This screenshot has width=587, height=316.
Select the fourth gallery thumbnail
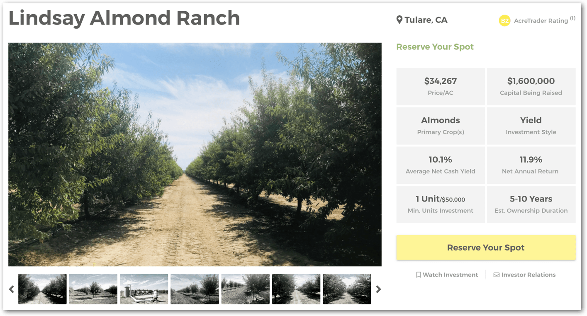point(195,289)
